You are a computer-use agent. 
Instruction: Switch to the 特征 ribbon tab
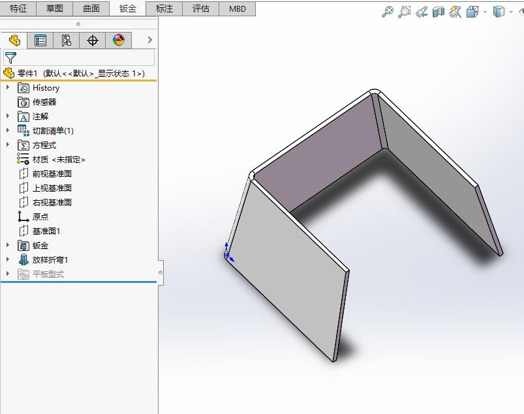click(x=18, y=8)
